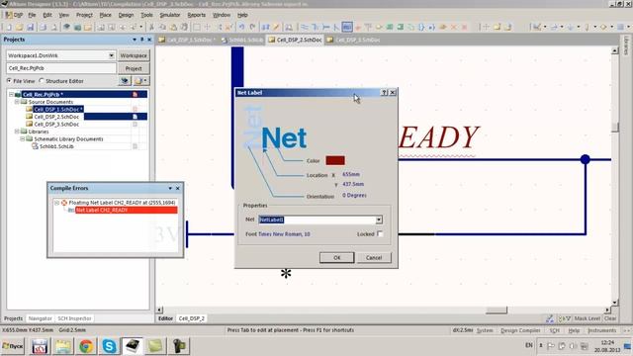Viewport: 633px width, 356px height.
Task: Collapse the Schematic Library Documents node
Action: [23, 138]
